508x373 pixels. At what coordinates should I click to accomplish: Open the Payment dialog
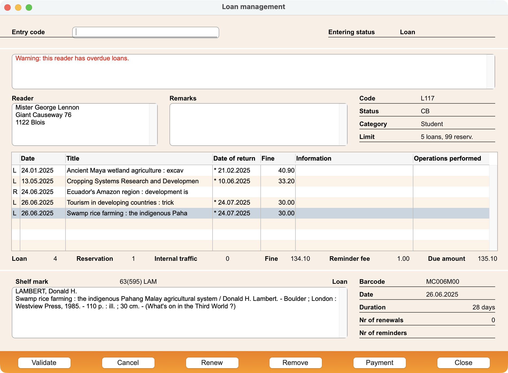pyautogui.click(x=379, y=363)
